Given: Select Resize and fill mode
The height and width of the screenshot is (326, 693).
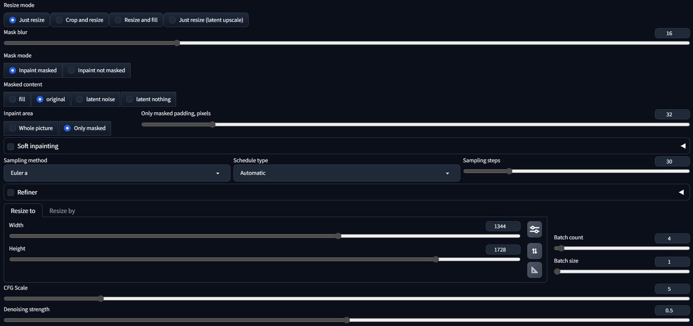Looking at the screenshot, I should pyautogui.click(x=136, y=20).
